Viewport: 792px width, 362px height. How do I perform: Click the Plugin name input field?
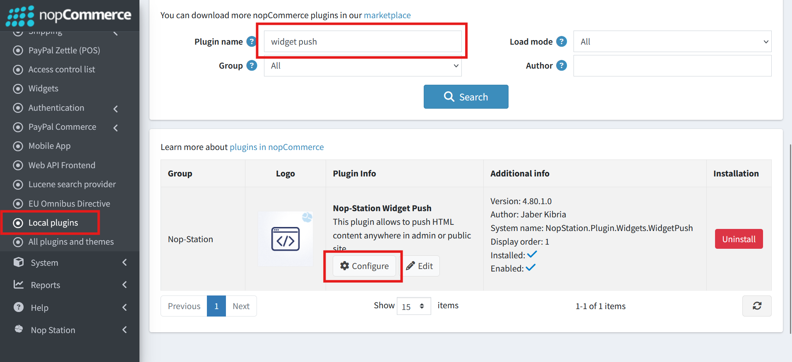363,41
